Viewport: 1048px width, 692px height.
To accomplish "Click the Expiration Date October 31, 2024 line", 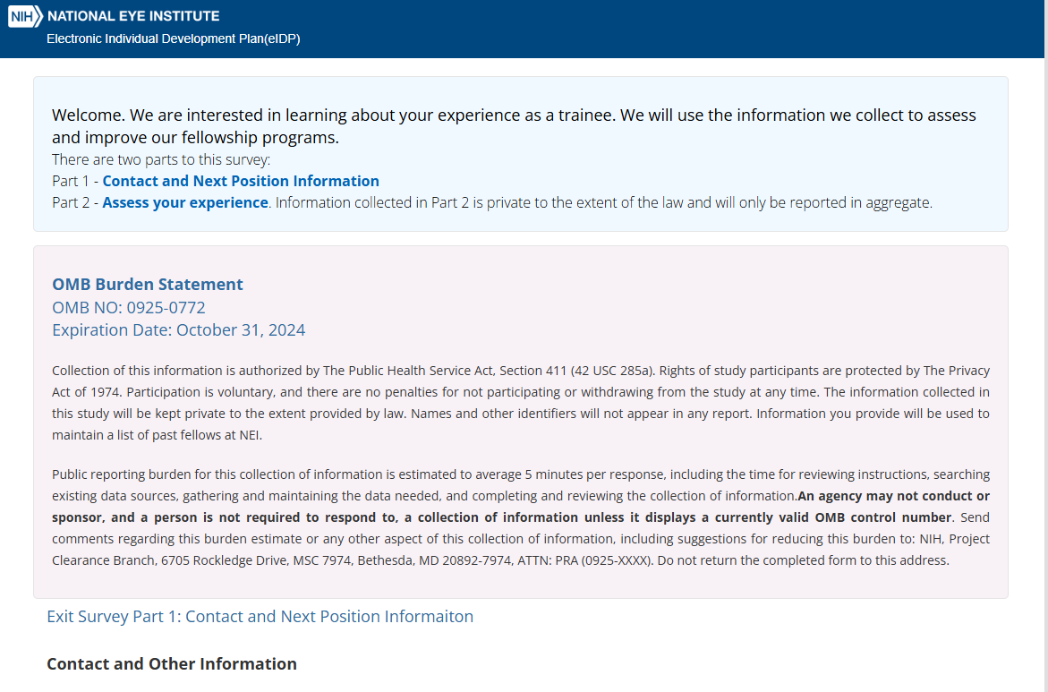I will click(x=178, y=329).
